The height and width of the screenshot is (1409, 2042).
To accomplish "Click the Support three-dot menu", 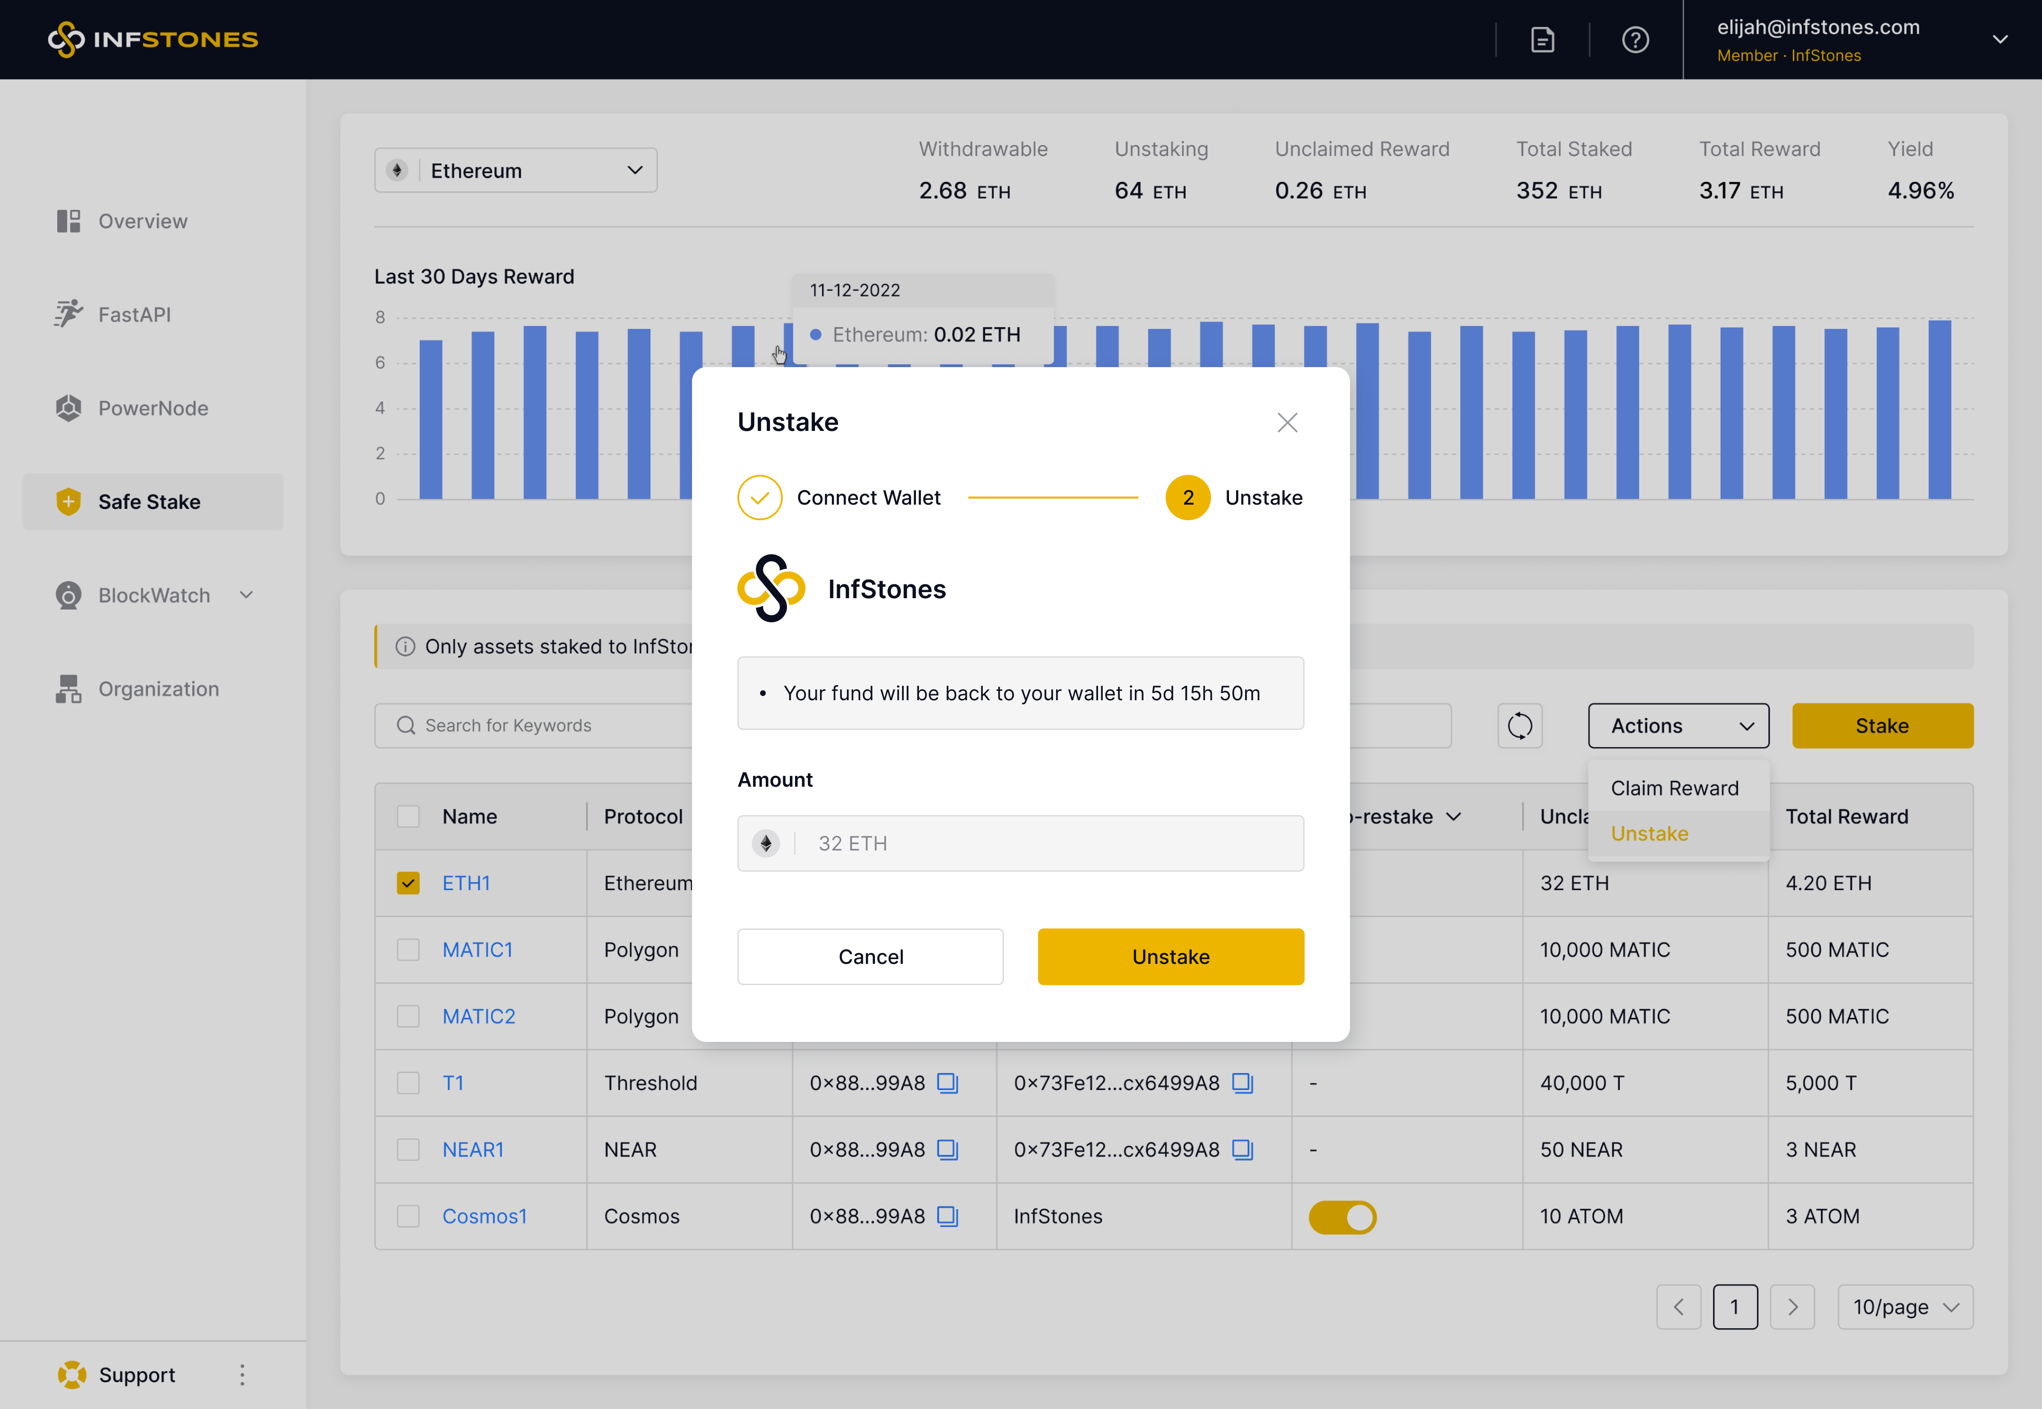I will click(242, 1375).
